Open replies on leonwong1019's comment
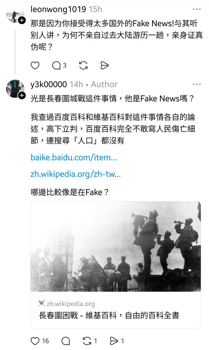The image size is (209, 350). [x=59, y=65]
